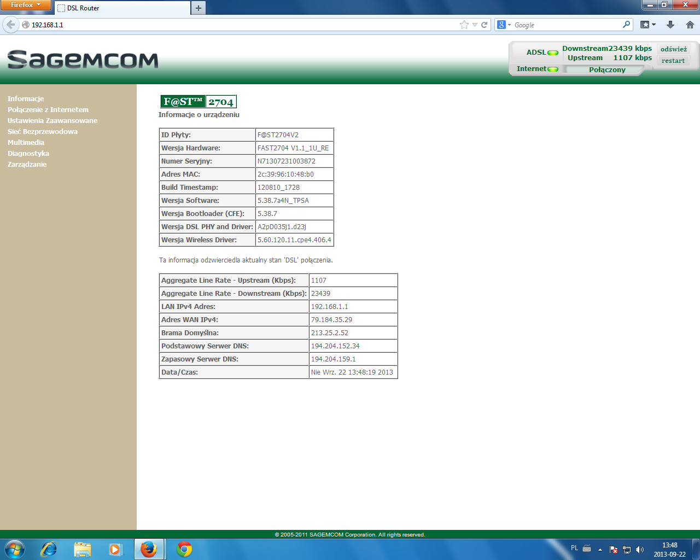
Task: Click the Internet green status indicator
Action: 553,69
